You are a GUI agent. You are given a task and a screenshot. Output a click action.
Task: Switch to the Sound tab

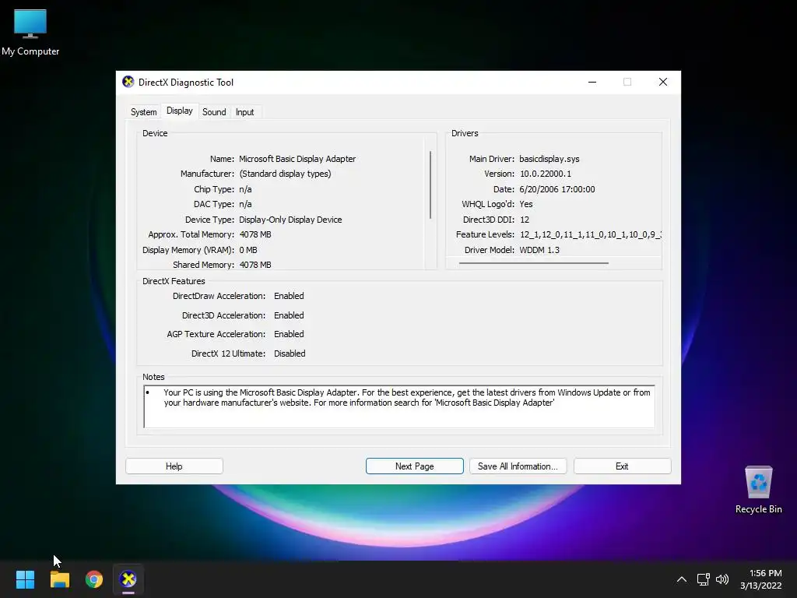click(x=214, y=112)
